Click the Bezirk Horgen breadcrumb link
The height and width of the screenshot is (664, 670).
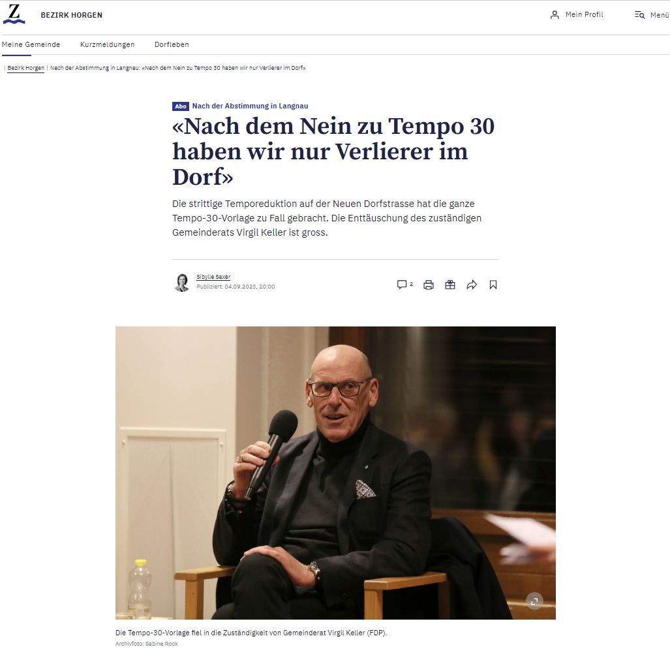25,68
